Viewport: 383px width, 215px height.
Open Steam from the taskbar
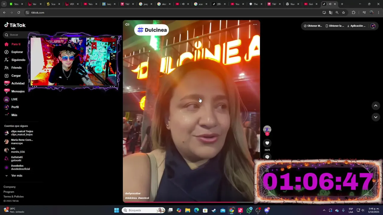tap(214, 210)
